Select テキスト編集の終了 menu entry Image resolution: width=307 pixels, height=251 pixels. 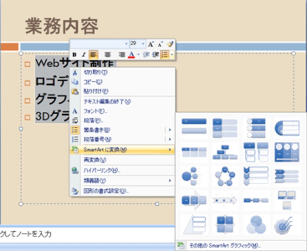tap(122, 102)
